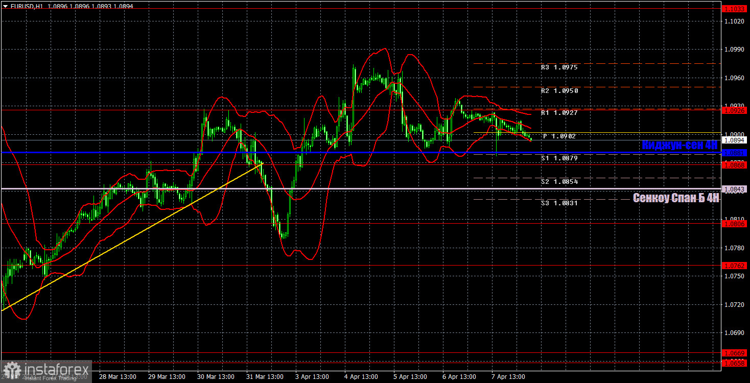750x383 pixels.
Task: Click the S1 1.0879 pivot label
Action: pos(559,158)
